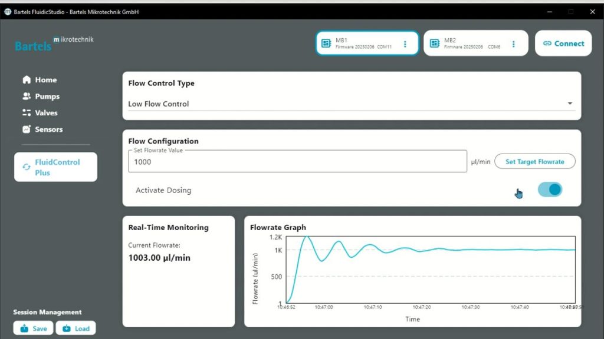The width and height of the screenshot is (604, 339).
Task: Click the MB2 board device icon
Action: click(x=435, y=44)
